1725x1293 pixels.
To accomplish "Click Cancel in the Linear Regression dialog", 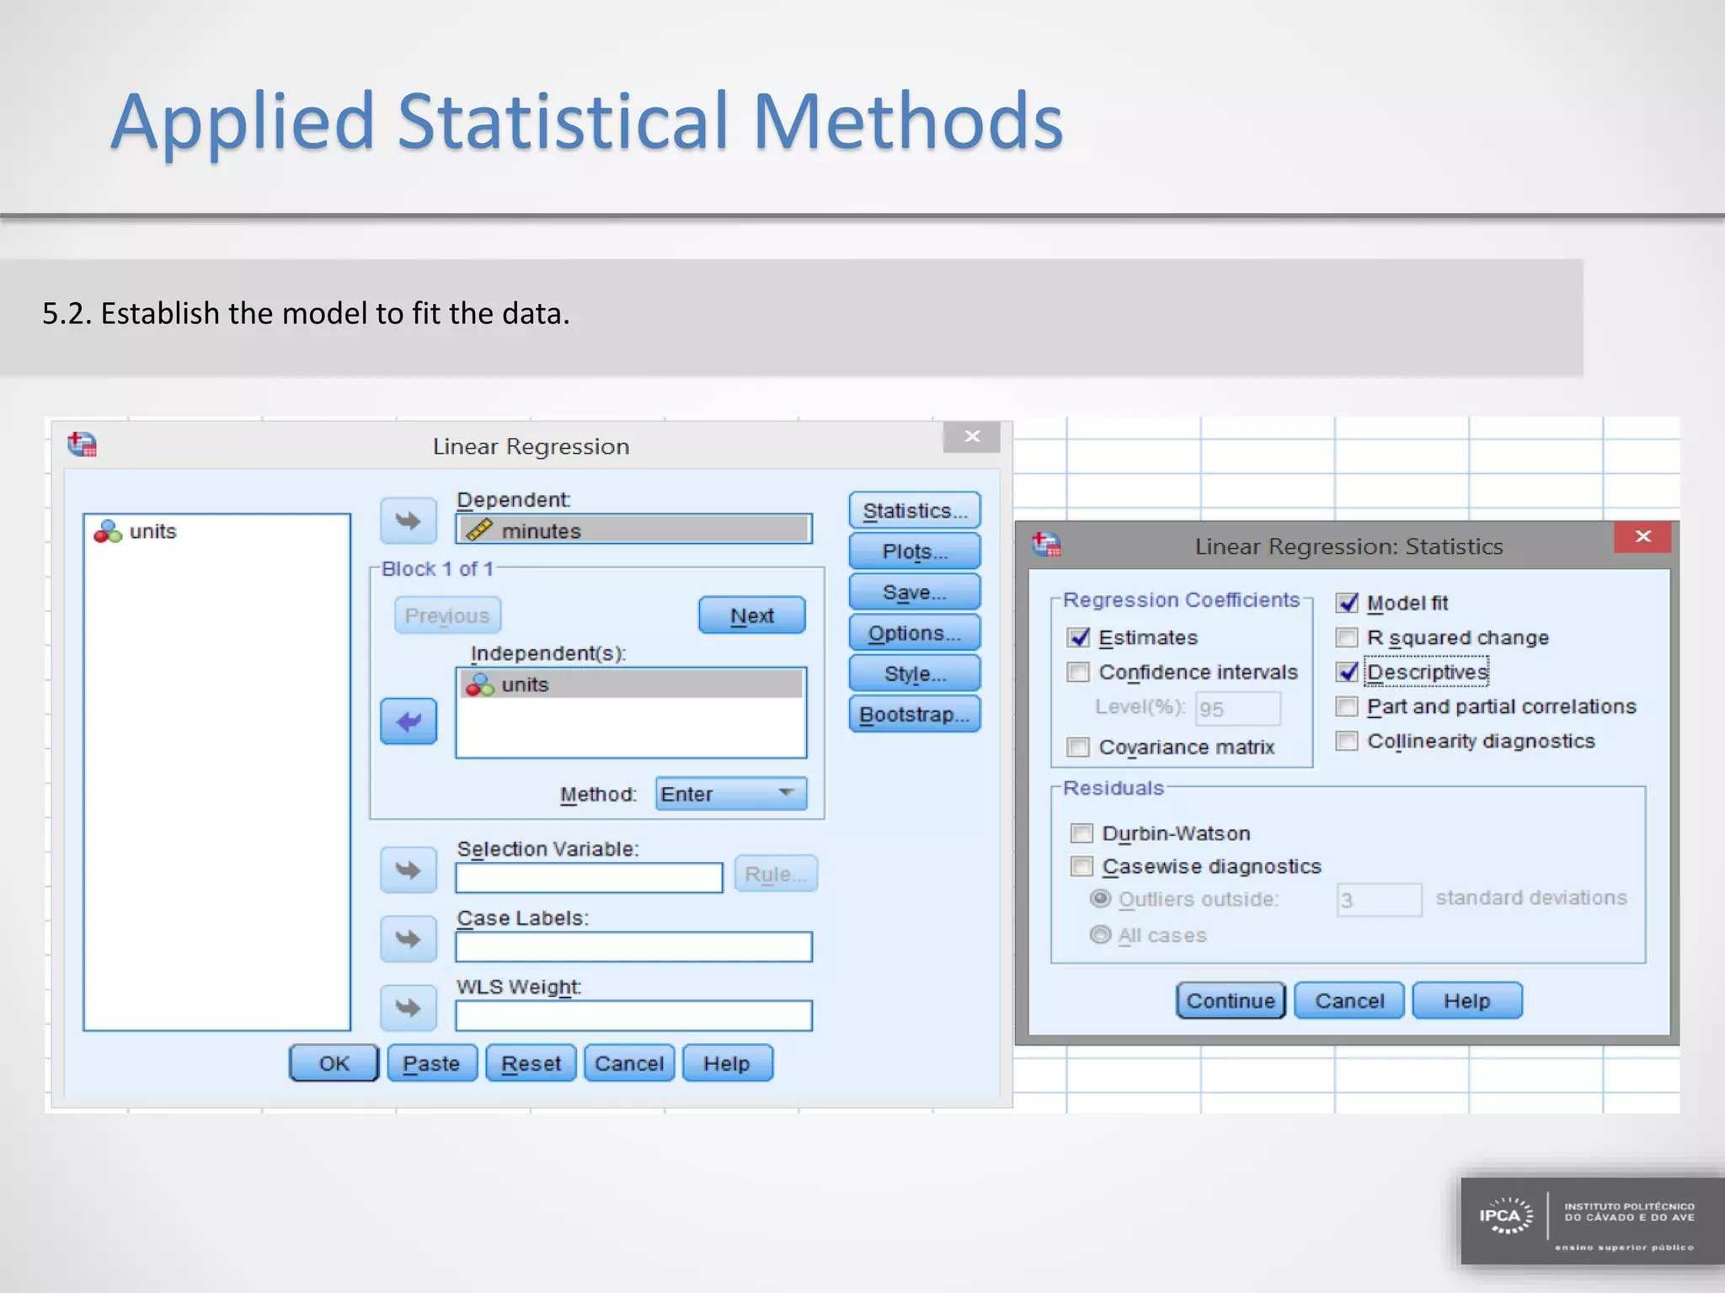I will [x=629, y=1063].
